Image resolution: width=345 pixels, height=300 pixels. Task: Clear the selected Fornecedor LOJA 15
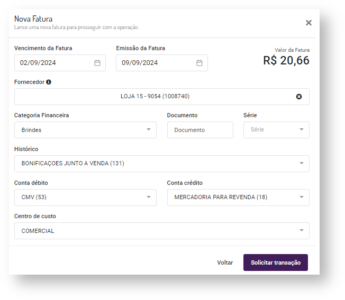298,97
